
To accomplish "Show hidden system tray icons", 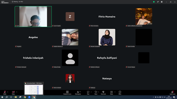I will 153,97.
